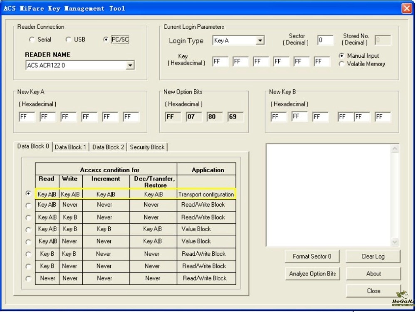Click the log panel scrollbar down arrow
The width and height of the screenshot is (416, 312).
click(395, 242)
